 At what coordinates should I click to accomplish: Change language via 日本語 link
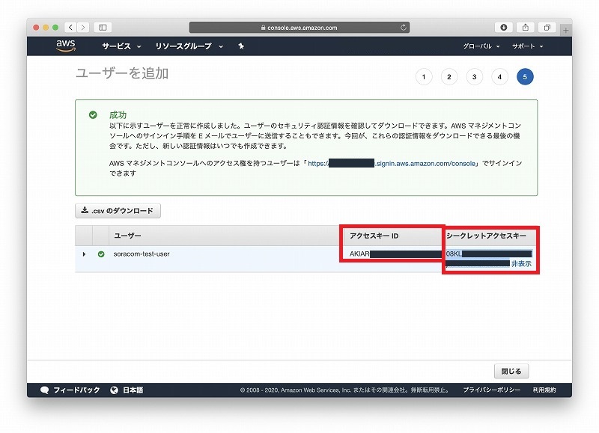133,390
